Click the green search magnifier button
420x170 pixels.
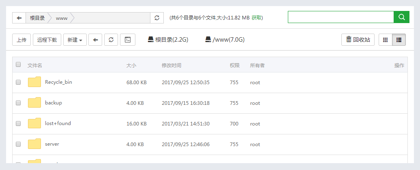pos(401,17)
